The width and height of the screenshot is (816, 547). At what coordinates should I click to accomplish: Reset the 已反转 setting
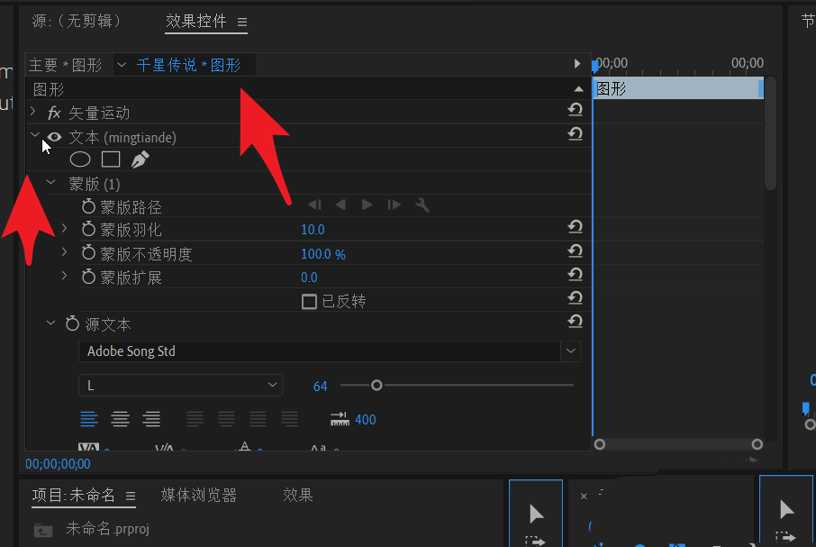tap(575, 298)
